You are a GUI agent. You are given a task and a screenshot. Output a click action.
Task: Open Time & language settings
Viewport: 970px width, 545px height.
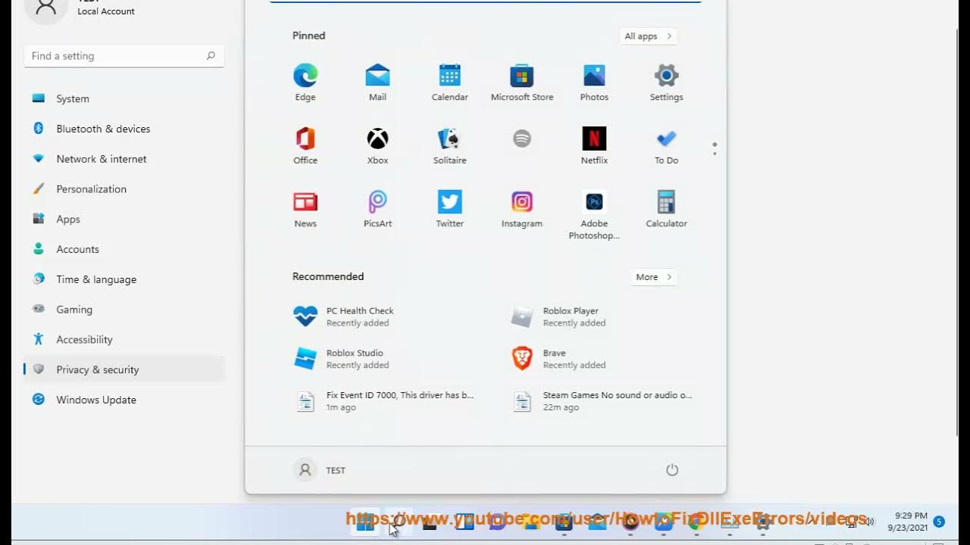click(x=124, y=279)
